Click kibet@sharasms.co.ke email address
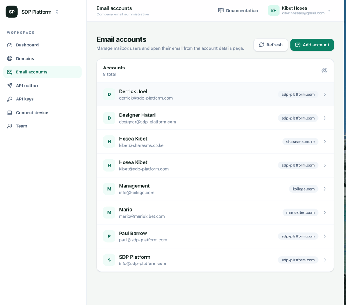The width and height of the screenshot is (346, 305). 141,145
